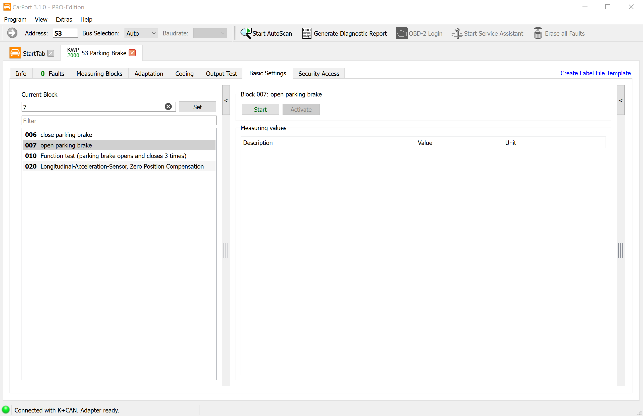Click the green Start button
This screenshot has height=416, width=643.
click(x=260, y=110)
